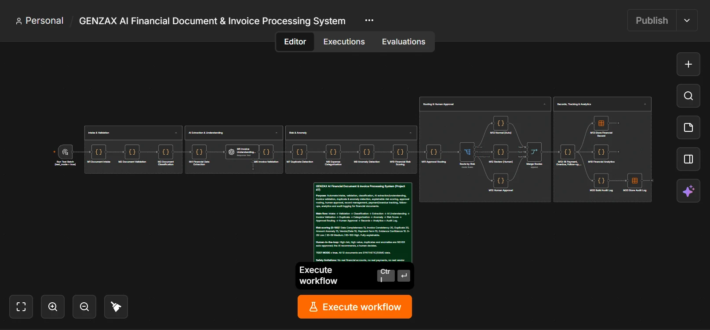
Task: Open the M1 Document Intake code node
Action: (98, 152)
